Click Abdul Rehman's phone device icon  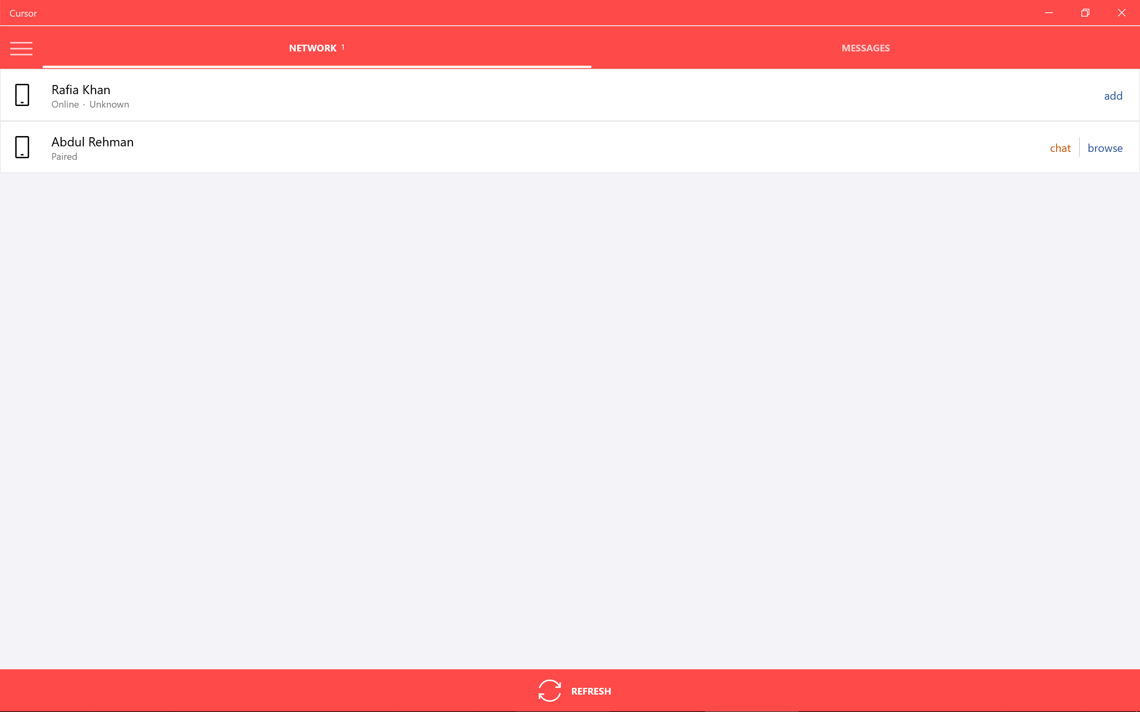(x=22, y=147)
